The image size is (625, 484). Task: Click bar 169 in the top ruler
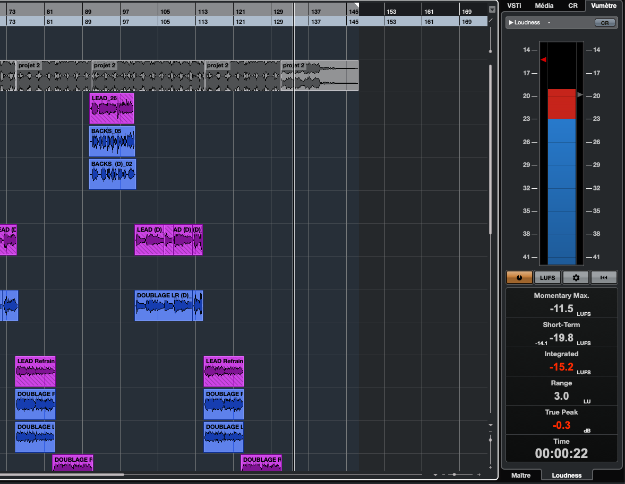pos(467,12)
